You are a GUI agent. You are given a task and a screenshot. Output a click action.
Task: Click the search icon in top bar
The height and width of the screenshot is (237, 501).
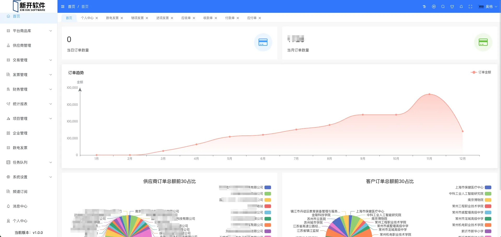(443, 7)
